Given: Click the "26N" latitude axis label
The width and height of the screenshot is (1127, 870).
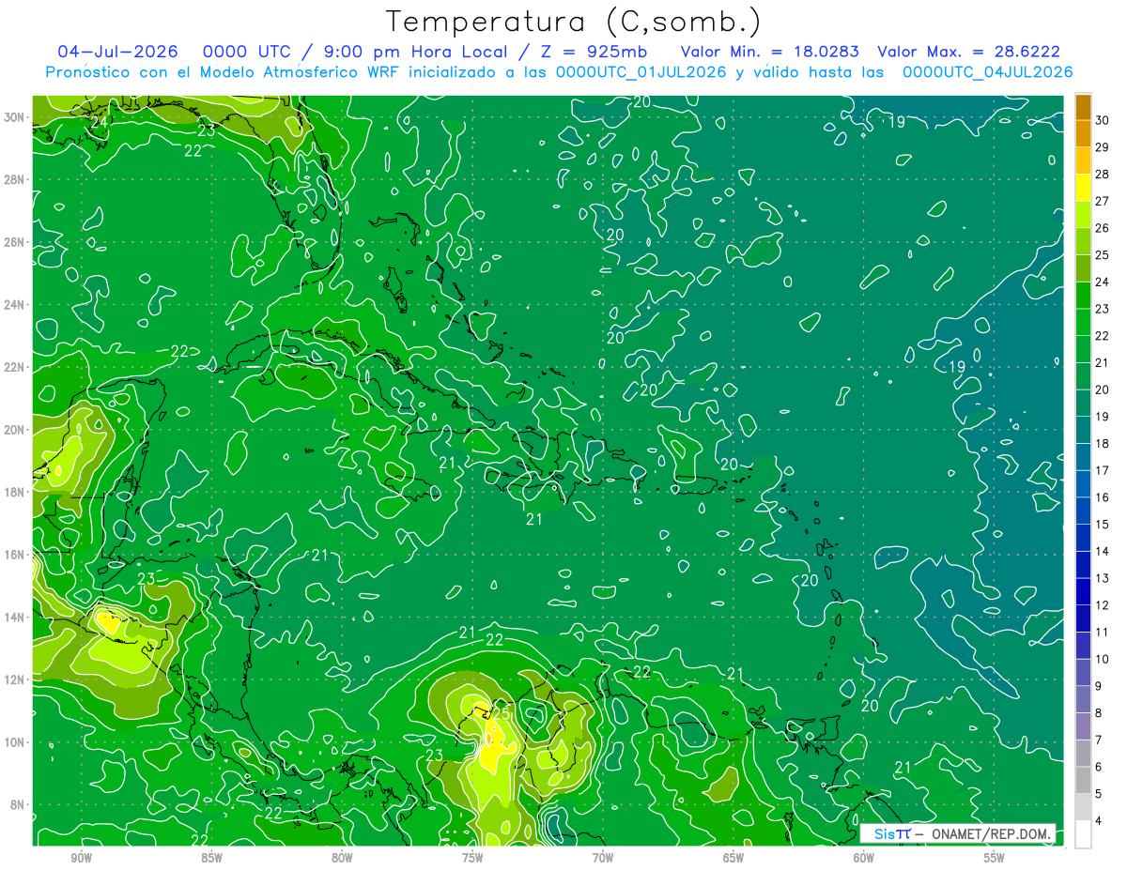Looking at the screenshot, I should point(15,242).
